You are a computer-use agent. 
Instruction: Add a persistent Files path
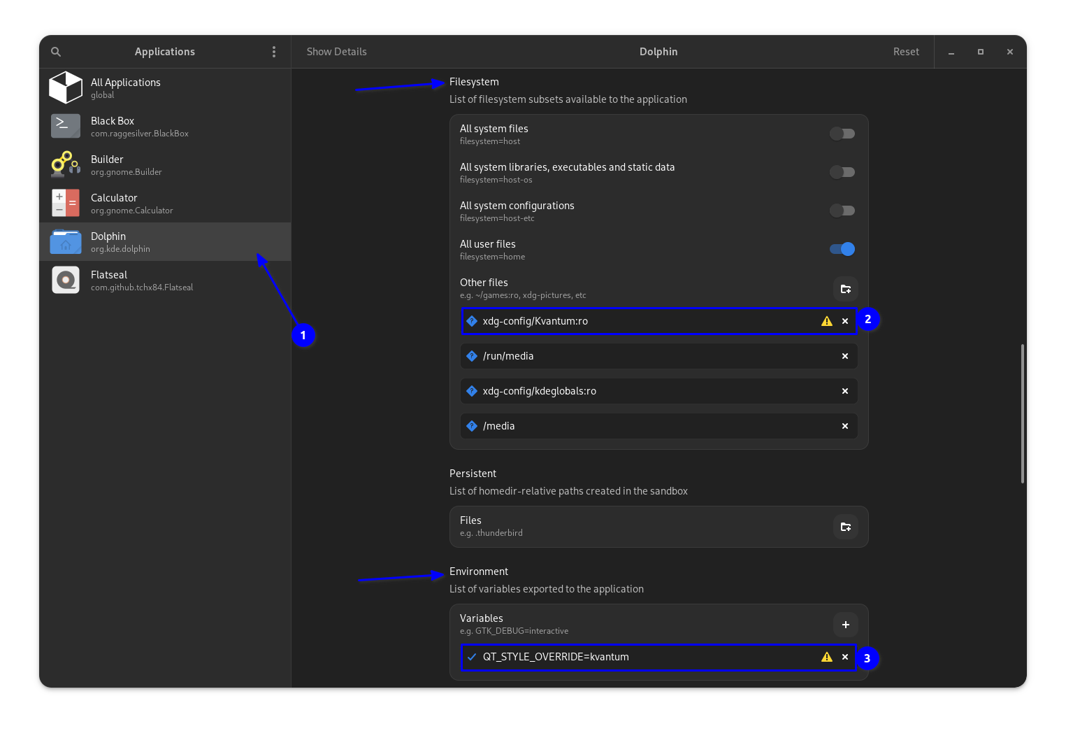tap(846, 527)
